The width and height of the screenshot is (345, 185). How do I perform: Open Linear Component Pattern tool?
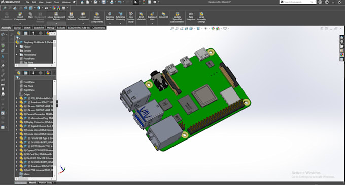[56, 17]
